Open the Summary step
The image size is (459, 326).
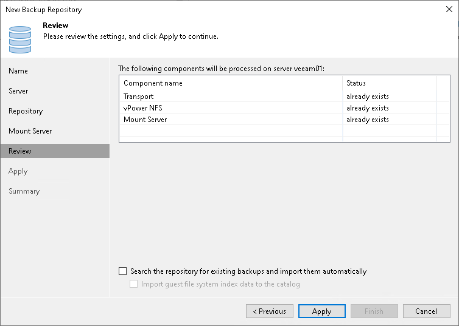point(24,191)
